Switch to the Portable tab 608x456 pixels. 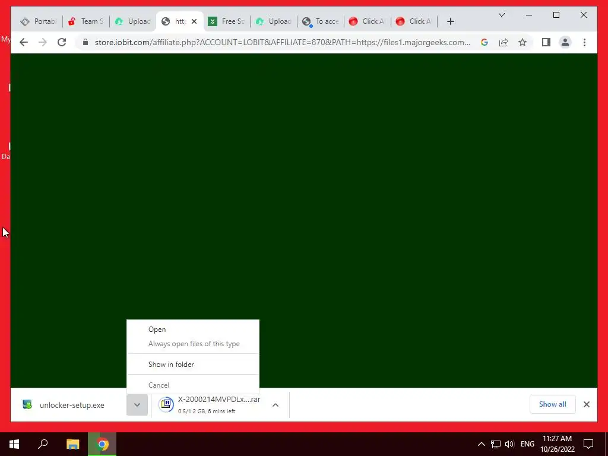[39, 21]
